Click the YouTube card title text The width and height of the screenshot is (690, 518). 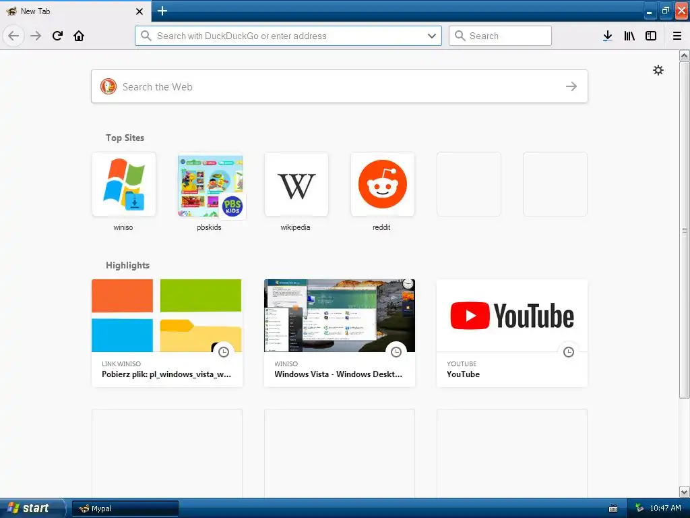464,374
